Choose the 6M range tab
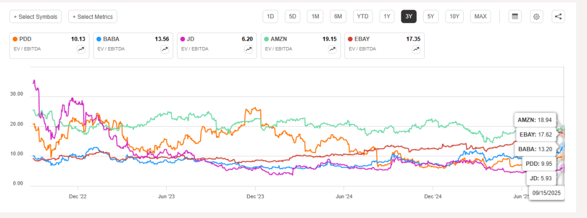The image size is (587, 218). pyautogui.click(x=338, y=17)
